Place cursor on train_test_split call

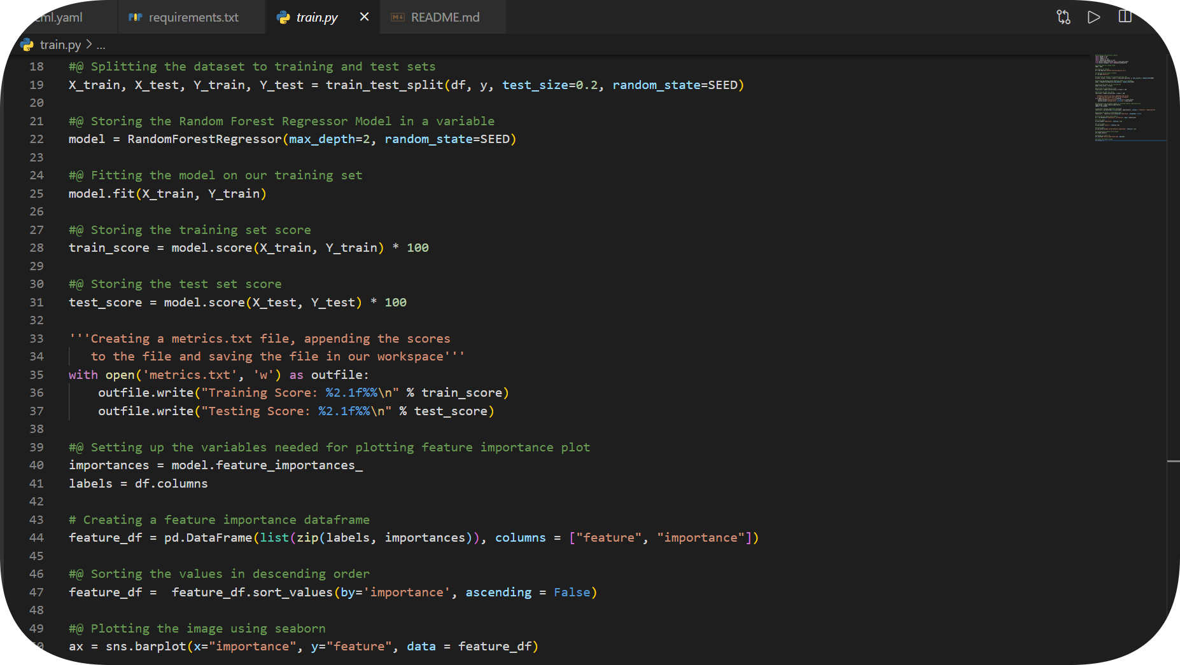[x=384, y=85]
